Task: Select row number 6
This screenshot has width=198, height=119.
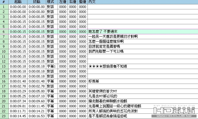Action: pyautogui.click(x=4, y=32)
